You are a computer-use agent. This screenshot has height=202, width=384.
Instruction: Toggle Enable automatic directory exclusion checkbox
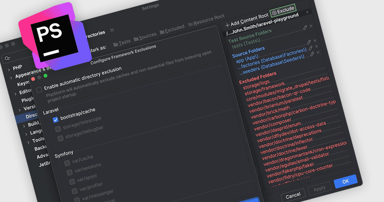pyautogui.click(x=39, y=90)
